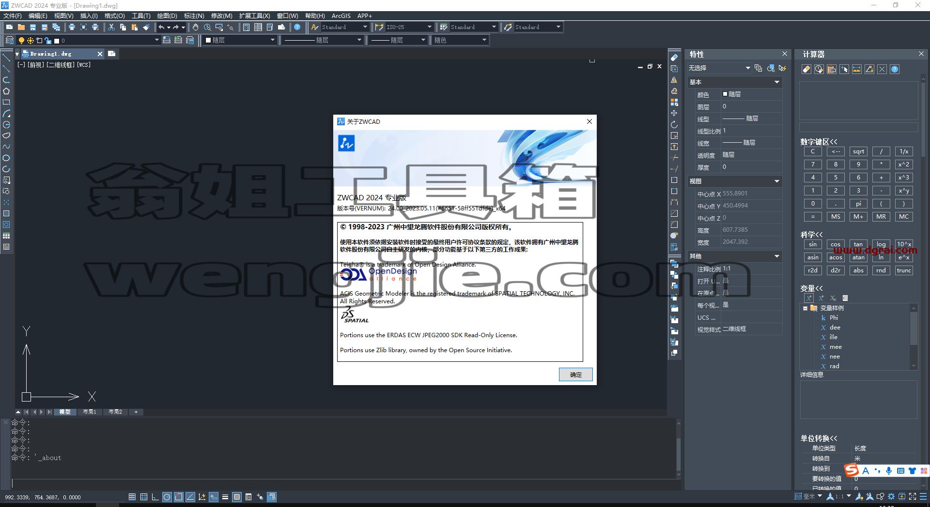This screenshot has width=930, height=507.
Task: Click 确定 button in About ZWCAD dialog
Action: click(x=575, y=374)
